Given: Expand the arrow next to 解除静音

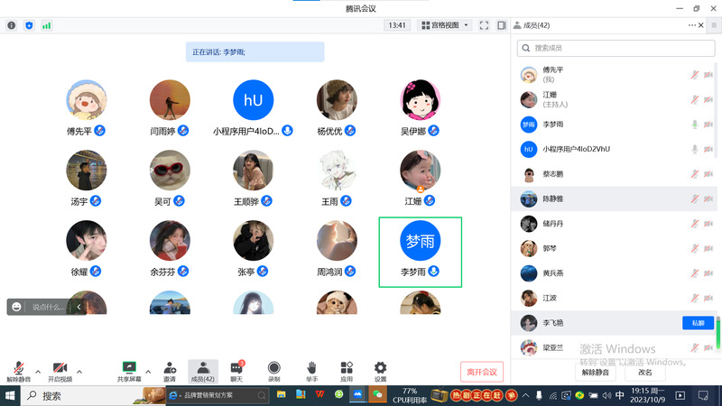Looking at the screenshot, I should [x=38, y=371].
